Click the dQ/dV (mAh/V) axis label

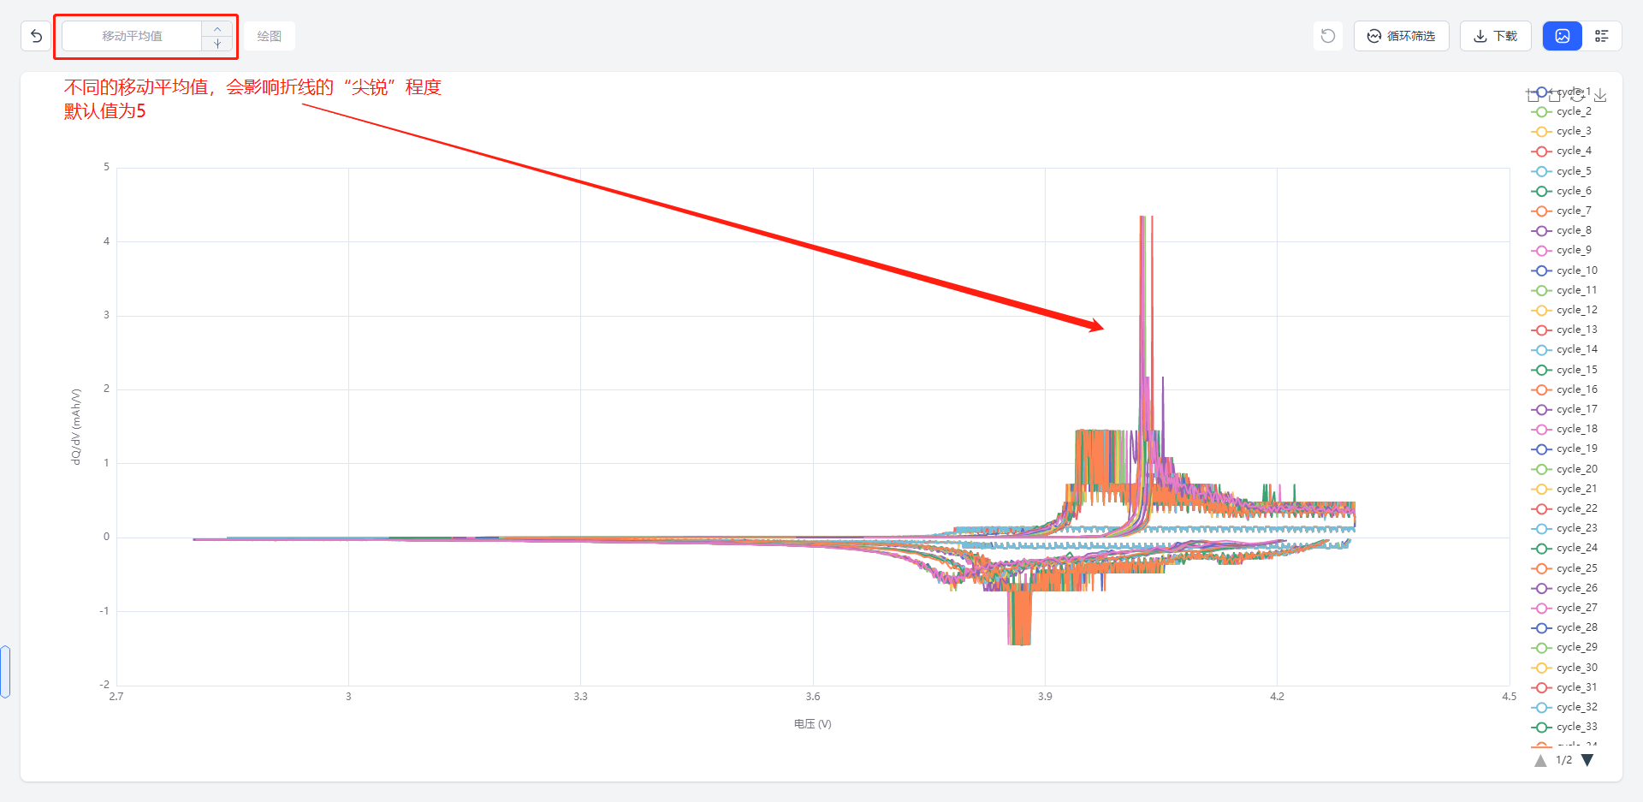click(x=76, y=426)
